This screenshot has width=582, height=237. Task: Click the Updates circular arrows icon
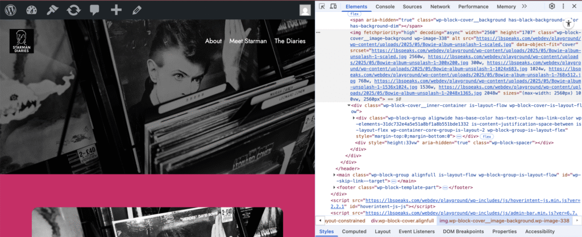(x=73, y=10)
